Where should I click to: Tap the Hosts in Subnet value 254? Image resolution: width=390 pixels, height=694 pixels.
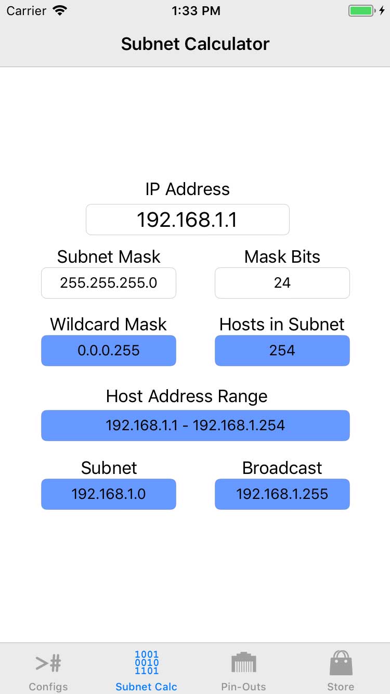pyautogui.click(x=282, y=351)
